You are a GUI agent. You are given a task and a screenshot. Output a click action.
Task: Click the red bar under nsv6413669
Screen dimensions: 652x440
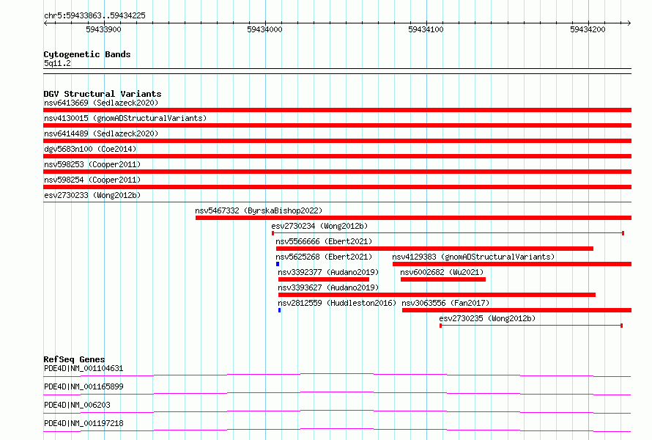click(337, 110)
